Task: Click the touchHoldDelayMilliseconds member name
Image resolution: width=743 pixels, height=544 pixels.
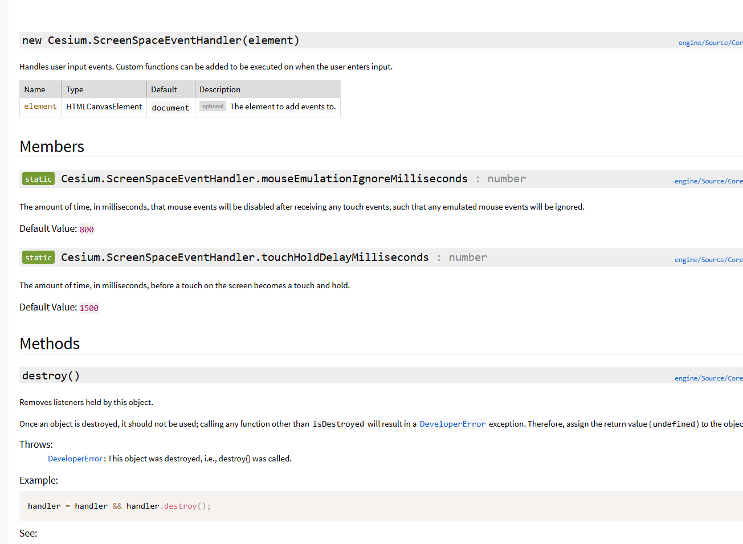Action: (x=245, y=257)
